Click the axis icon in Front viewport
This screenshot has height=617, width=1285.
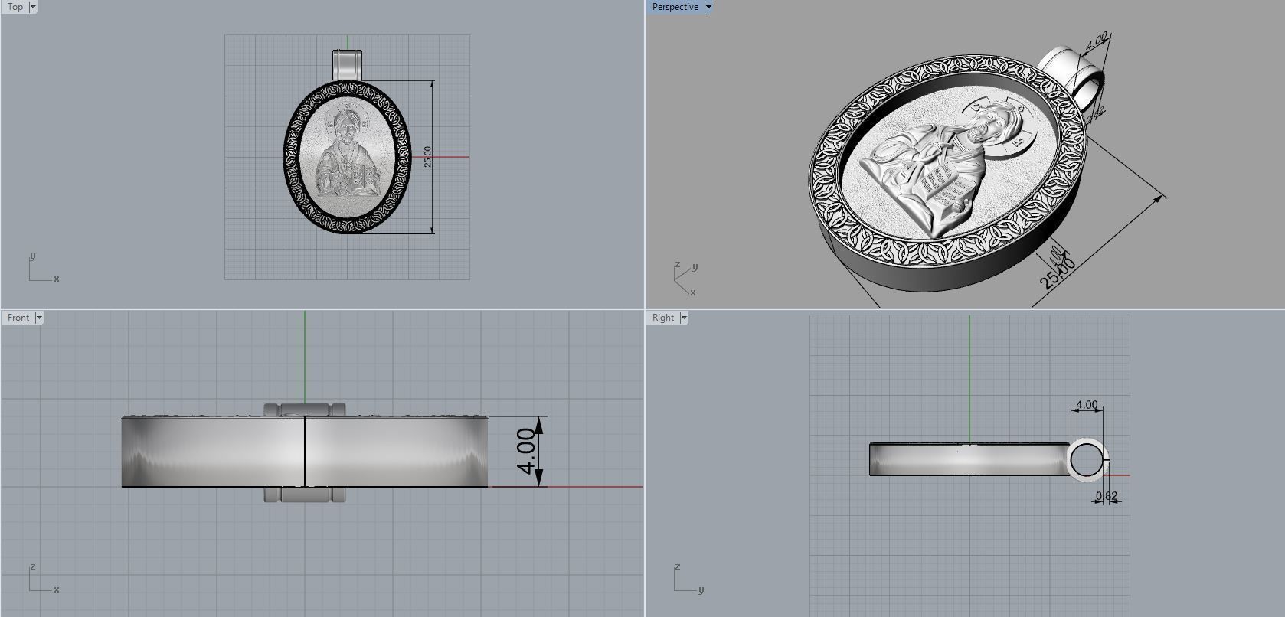click(x=44, y=579)
